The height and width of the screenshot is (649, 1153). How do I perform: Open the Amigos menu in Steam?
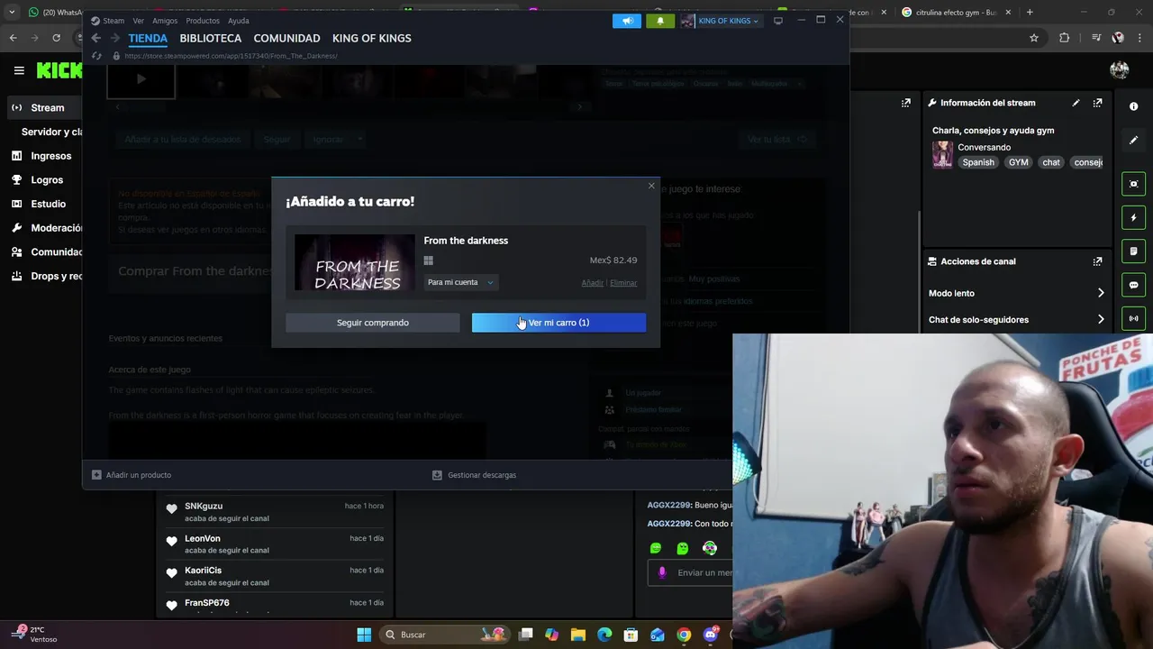coord(165,21)
